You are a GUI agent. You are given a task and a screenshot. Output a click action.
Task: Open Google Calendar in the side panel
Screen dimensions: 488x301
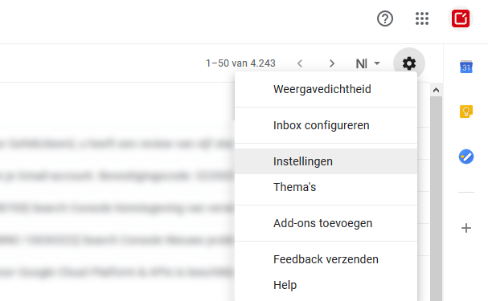click(466, 67)
